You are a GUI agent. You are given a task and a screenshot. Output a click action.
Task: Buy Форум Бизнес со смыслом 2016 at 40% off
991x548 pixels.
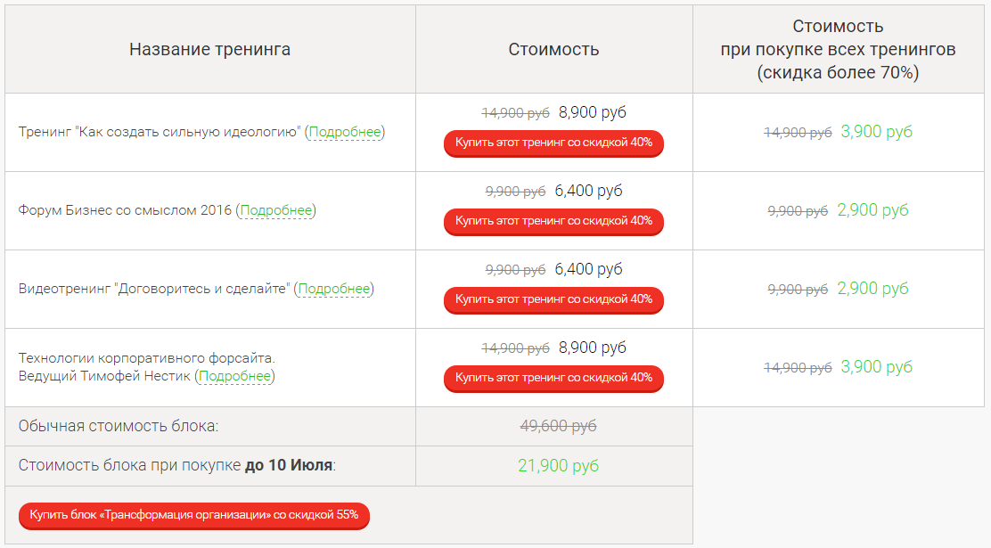[x=553, y=221]
